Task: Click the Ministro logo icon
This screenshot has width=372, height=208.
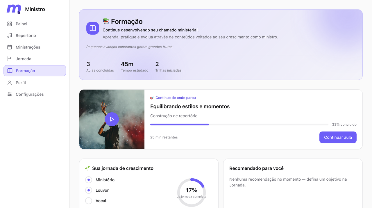Action: (x=14, y=9)
